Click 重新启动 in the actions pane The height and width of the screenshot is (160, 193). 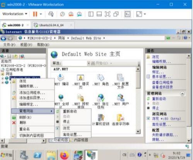click(x=159, y=99)
